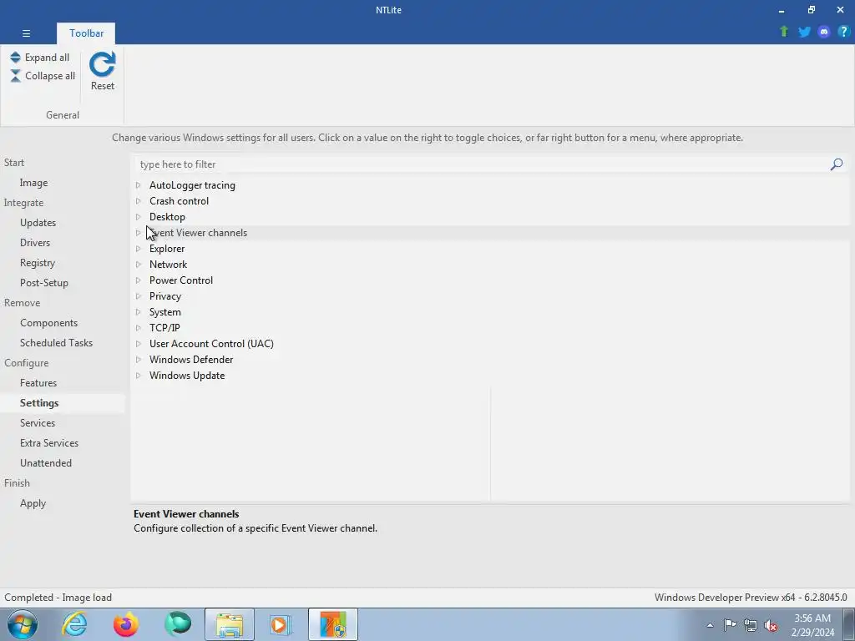Screen dimensions: 855x641
Task: Expand Privacy node arrow
Action: point(139,296)
